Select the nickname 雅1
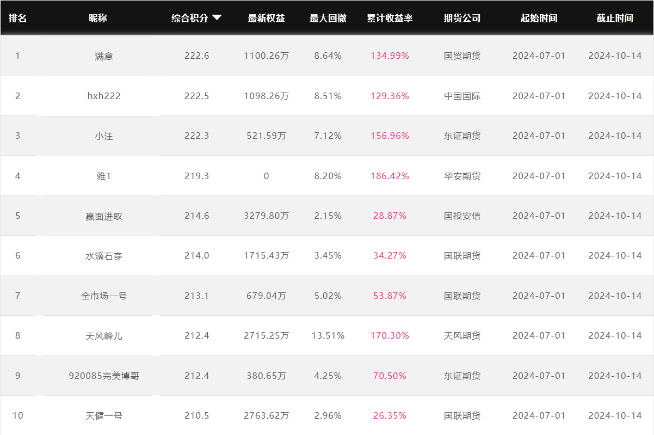The image size is (654, 435). point(104,176)
